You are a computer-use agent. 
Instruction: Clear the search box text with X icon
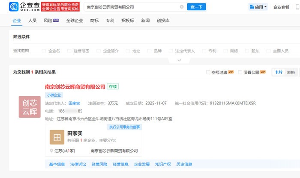pyautogui.click(x=182, y=7)
